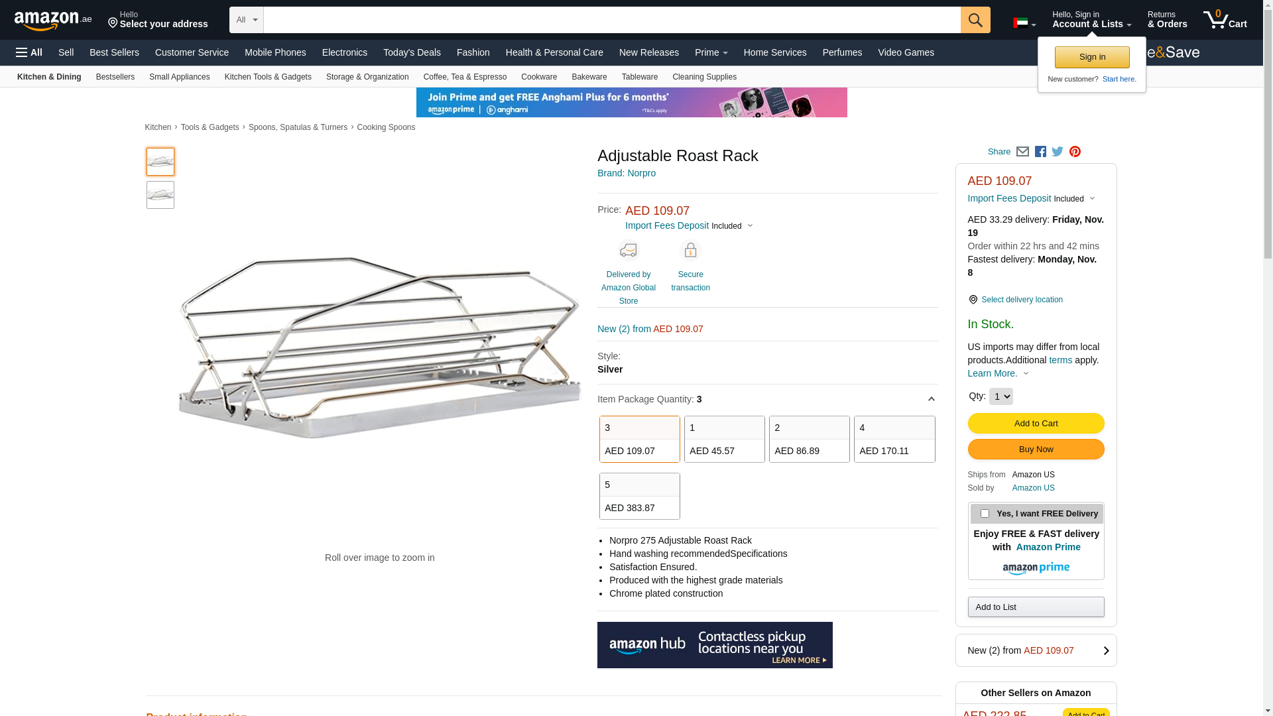Screen dimensions: 1273x716
Task: Share product on Twitter icon
Action: click(1058, 152)
